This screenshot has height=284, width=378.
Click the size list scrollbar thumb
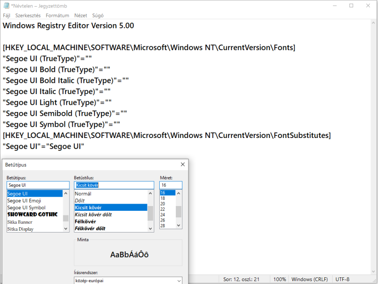(179, 212)
